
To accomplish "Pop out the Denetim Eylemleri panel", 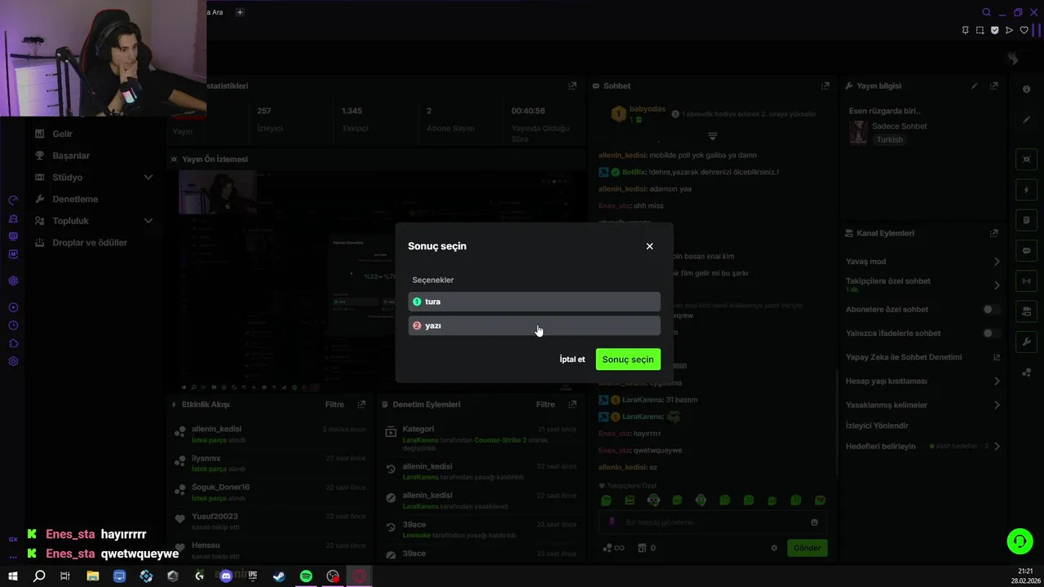I will click(x=573, y=404).
